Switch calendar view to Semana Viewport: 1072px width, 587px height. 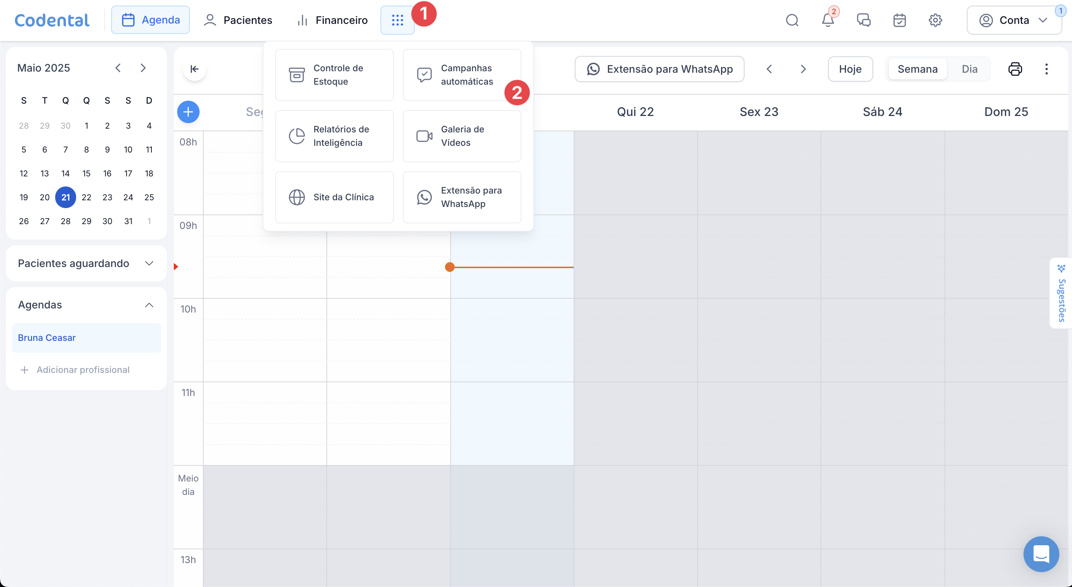click(x=917, y=69)
